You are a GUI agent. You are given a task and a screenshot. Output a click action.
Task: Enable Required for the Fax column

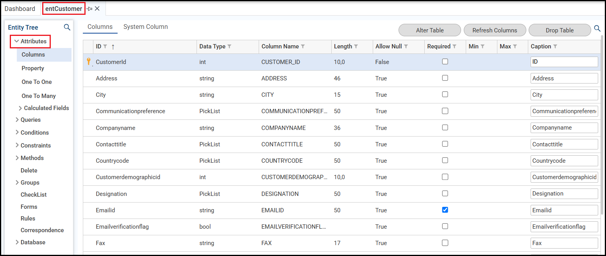click(x=445, y=243)
